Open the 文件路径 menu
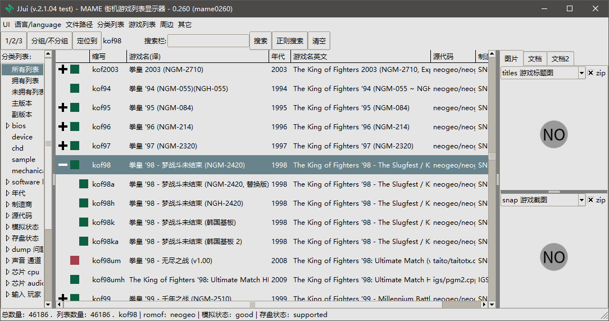 [79, 25]
